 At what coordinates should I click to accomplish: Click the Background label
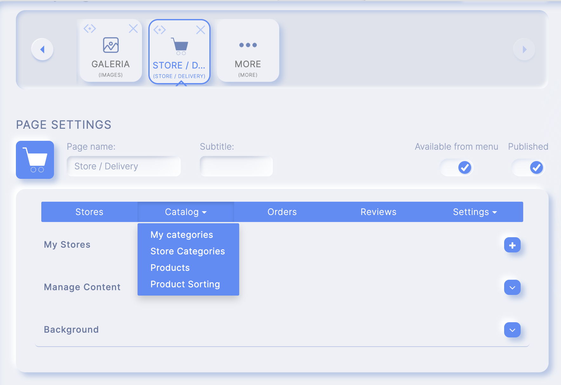(x=71, y=330)
